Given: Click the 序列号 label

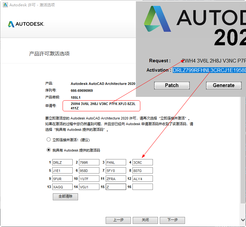Looking at the screenshot, I should point(51,91).
